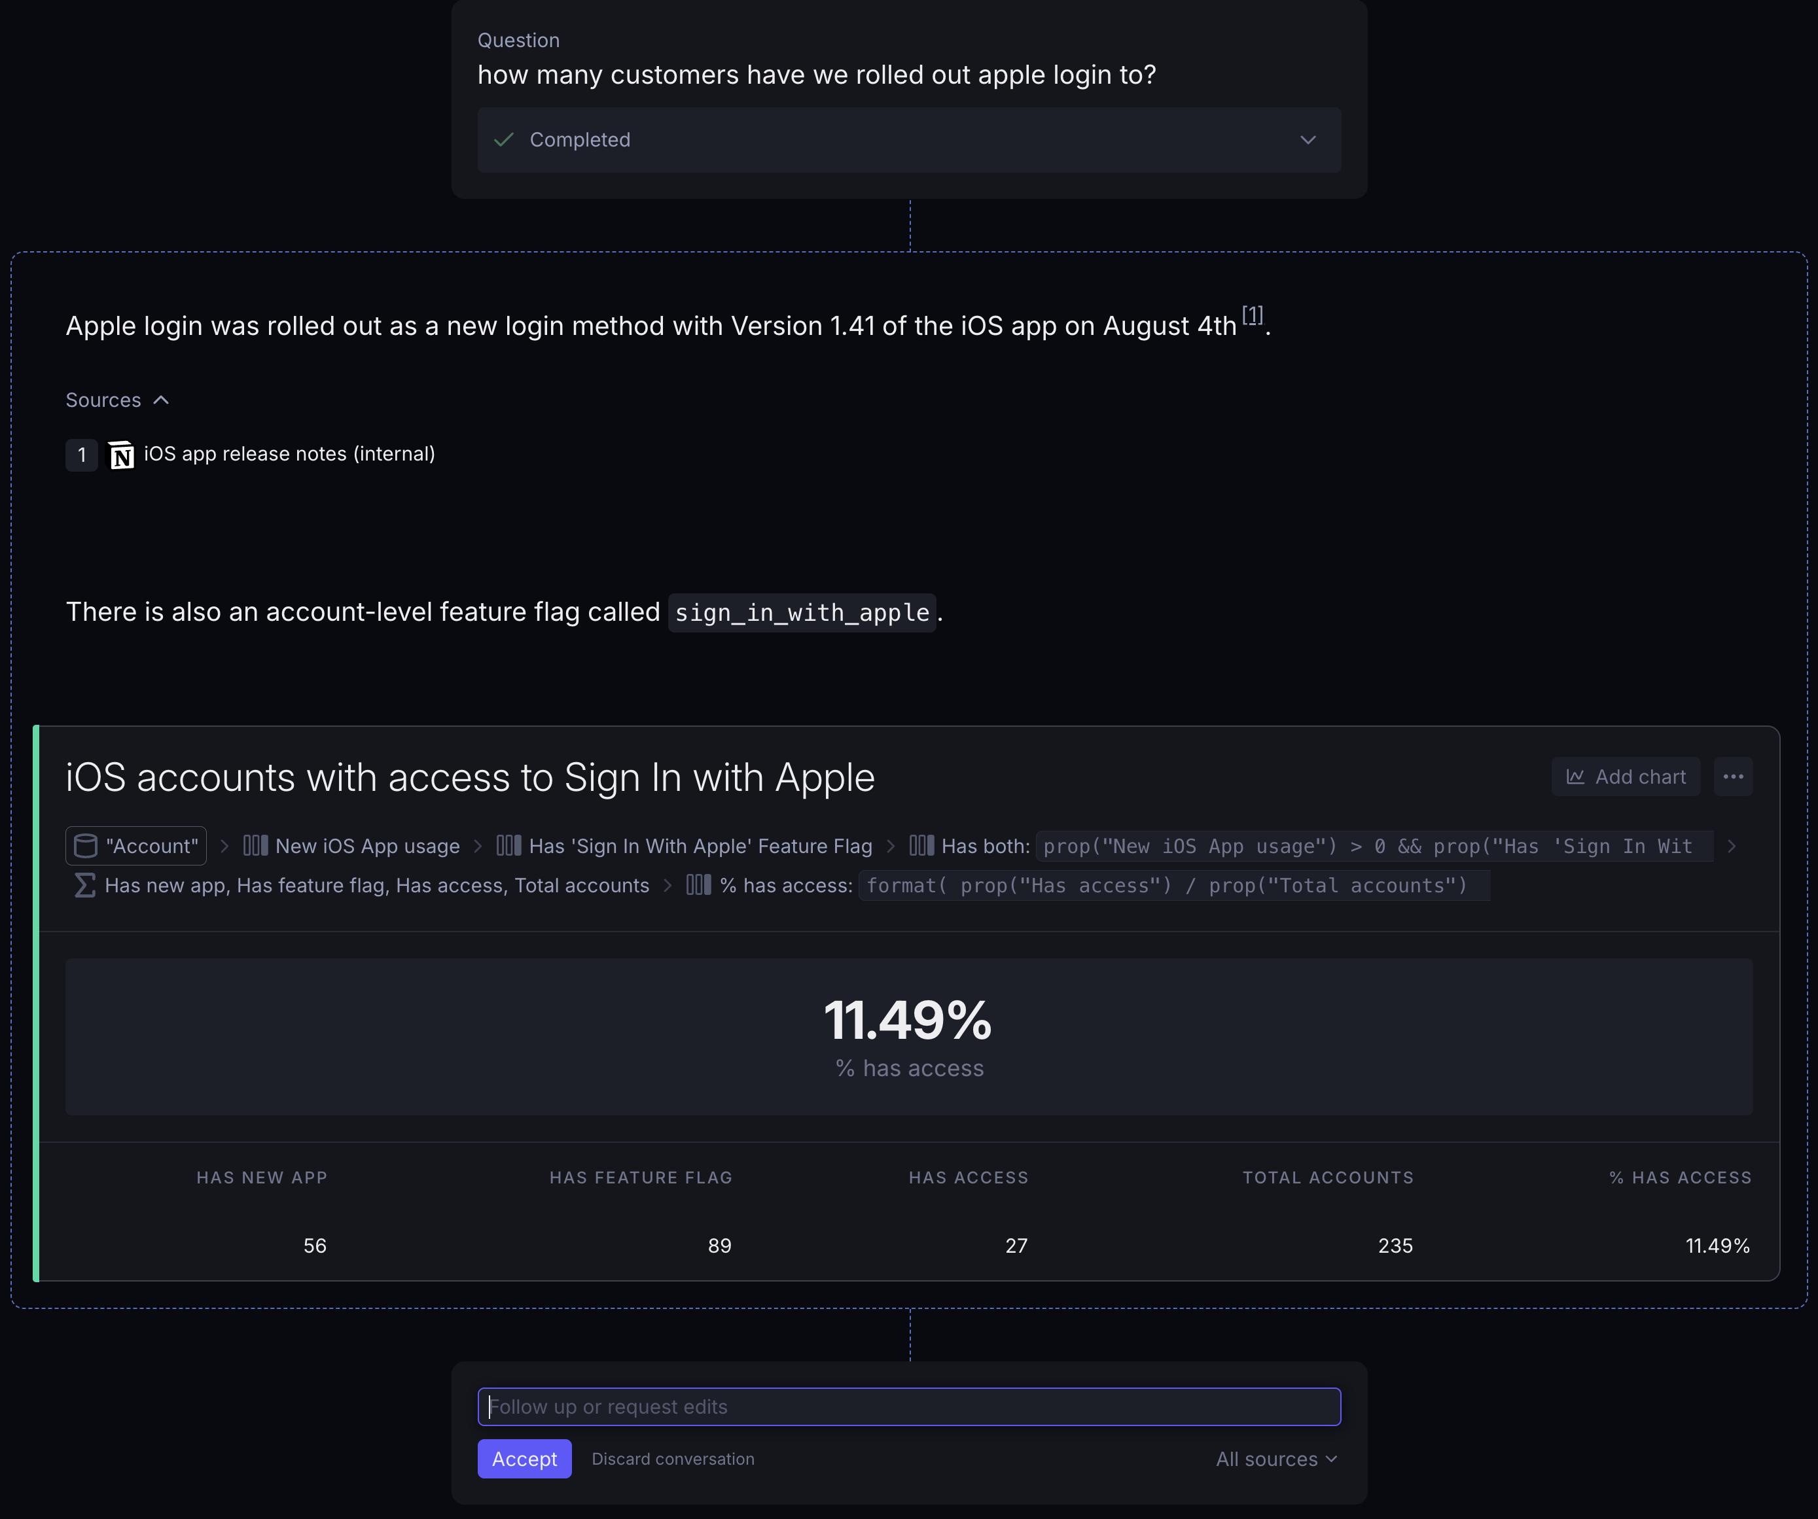Image resolution: width=1818 pixels, height=1519 pixels.
Task: Click the Has 'Sign In With Apple' flag column icon
Action: pyautogui.click(x=509, y=846)
